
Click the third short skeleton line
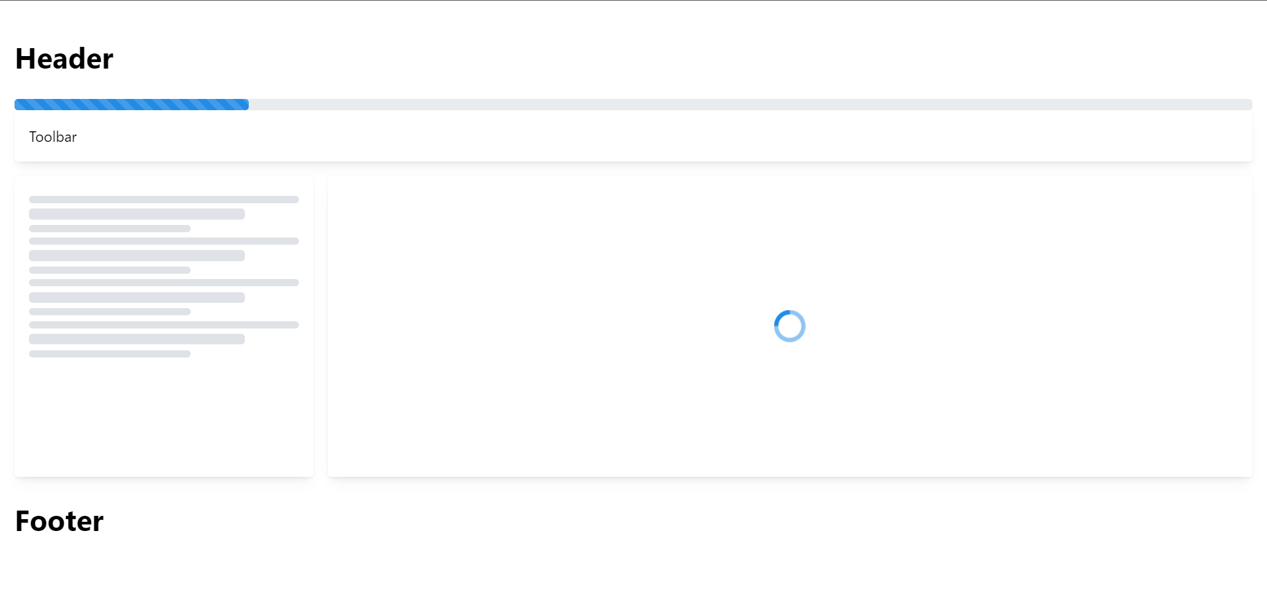pos(110,311)
